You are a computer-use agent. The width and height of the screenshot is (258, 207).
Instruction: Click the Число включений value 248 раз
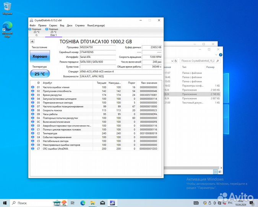(152, 62)
